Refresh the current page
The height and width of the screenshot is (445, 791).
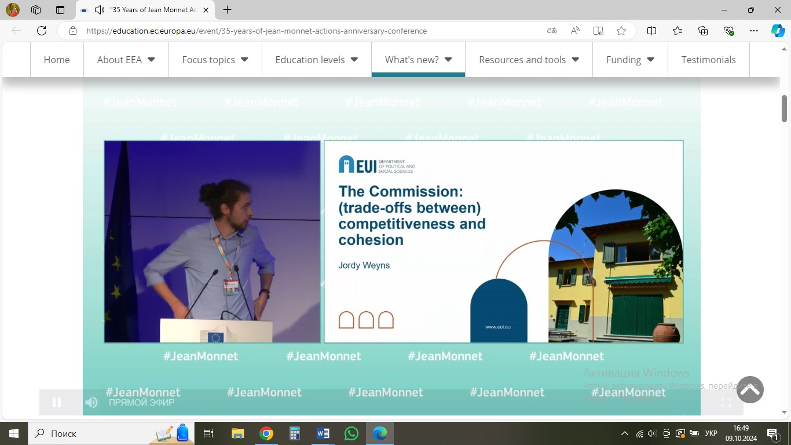click(x=42, y=31)
